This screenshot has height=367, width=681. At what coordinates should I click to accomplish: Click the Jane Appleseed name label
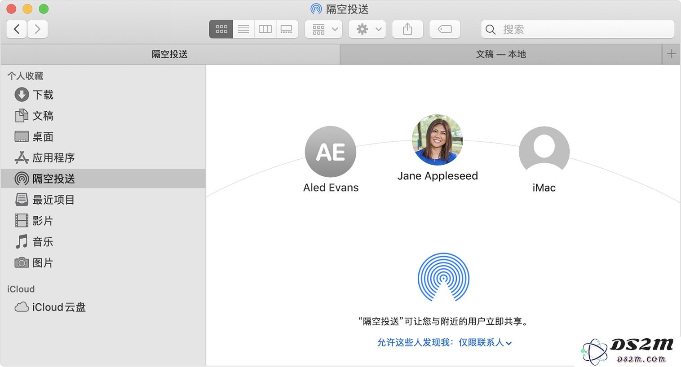click(x=438, y=176)
